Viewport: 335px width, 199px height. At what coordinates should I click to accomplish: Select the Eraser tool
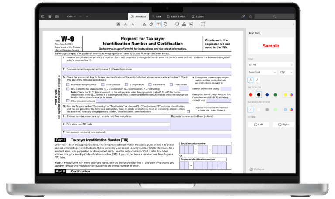[x=151, y=24]
